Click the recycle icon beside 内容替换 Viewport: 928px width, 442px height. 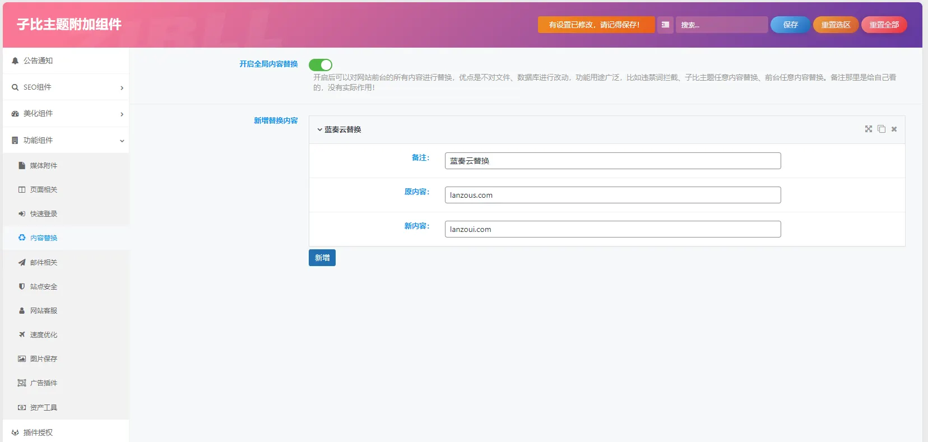[22, 238]
